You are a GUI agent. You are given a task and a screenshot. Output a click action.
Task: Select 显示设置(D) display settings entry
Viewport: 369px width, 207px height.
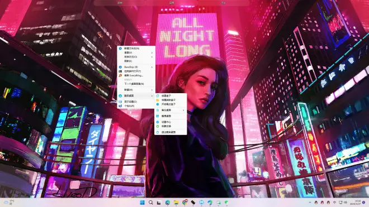tap(136, 102)
